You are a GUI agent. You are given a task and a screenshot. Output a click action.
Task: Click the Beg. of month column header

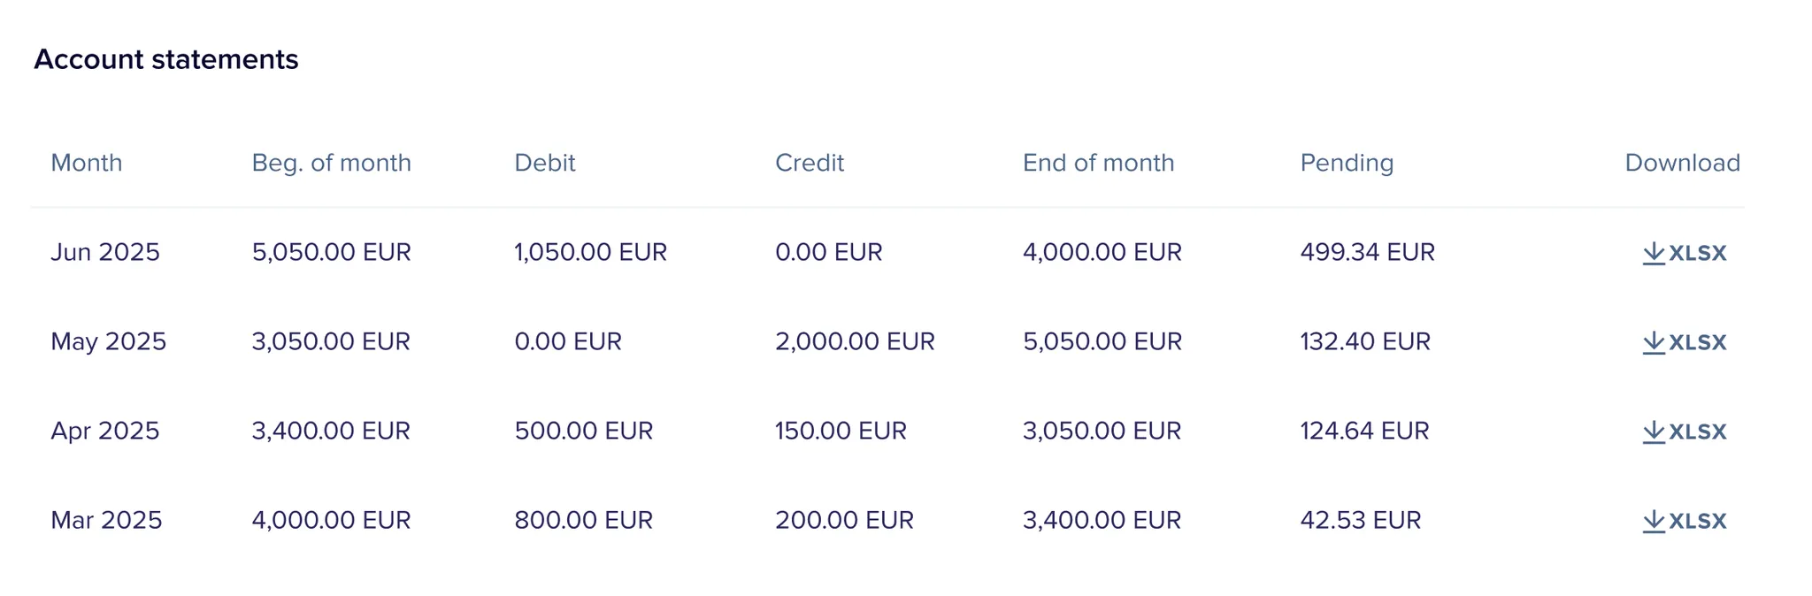click(332, 163)
